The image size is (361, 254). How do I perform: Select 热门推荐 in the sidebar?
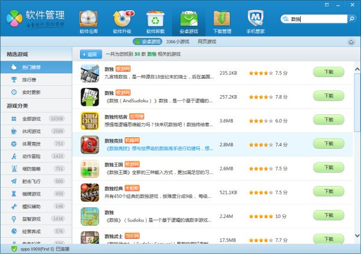[x=36, y=67]
